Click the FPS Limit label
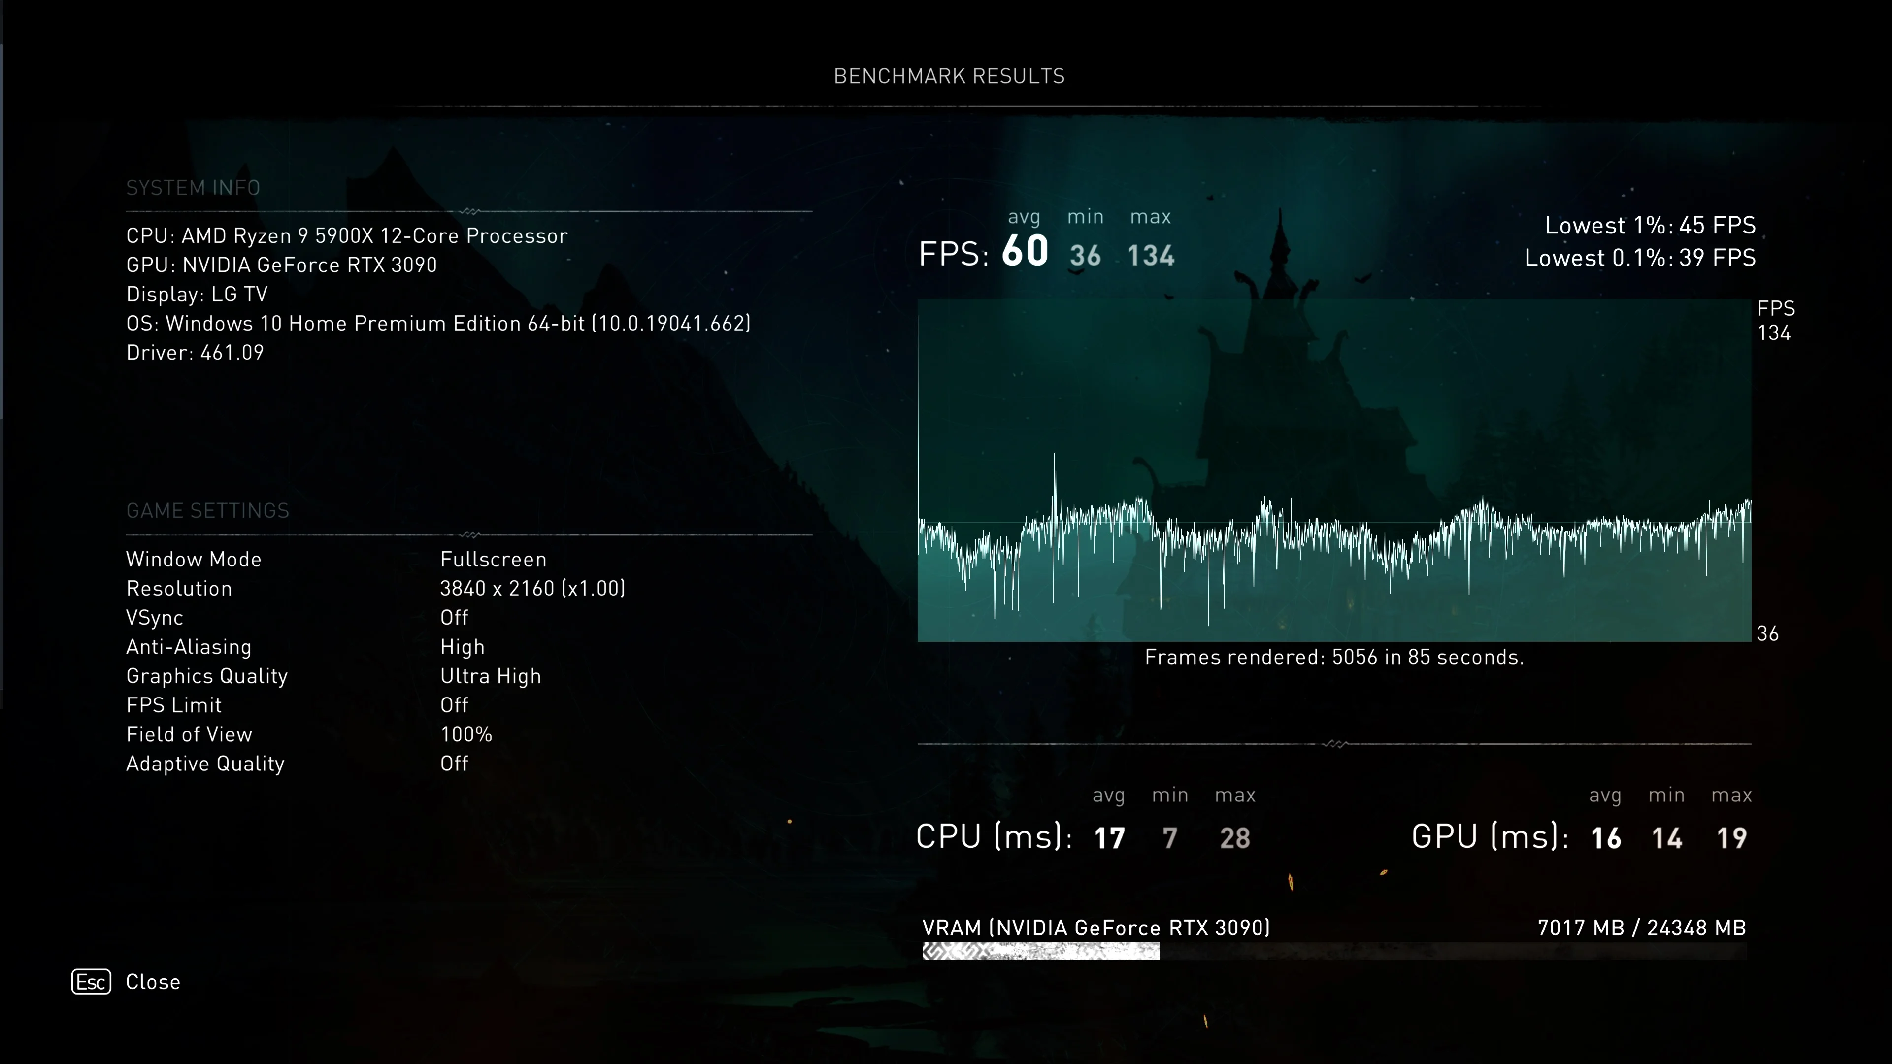The height and width of the screenshot is (1064, 1892). coord(174,706)
